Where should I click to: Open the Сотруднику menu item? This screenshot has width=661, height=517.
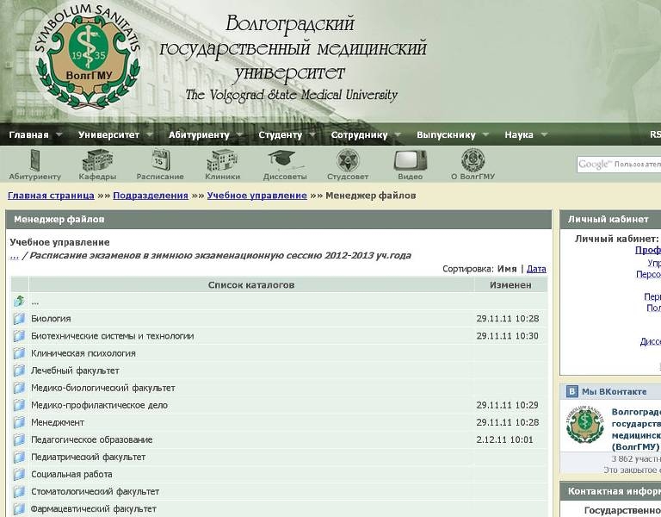point(359,135)
